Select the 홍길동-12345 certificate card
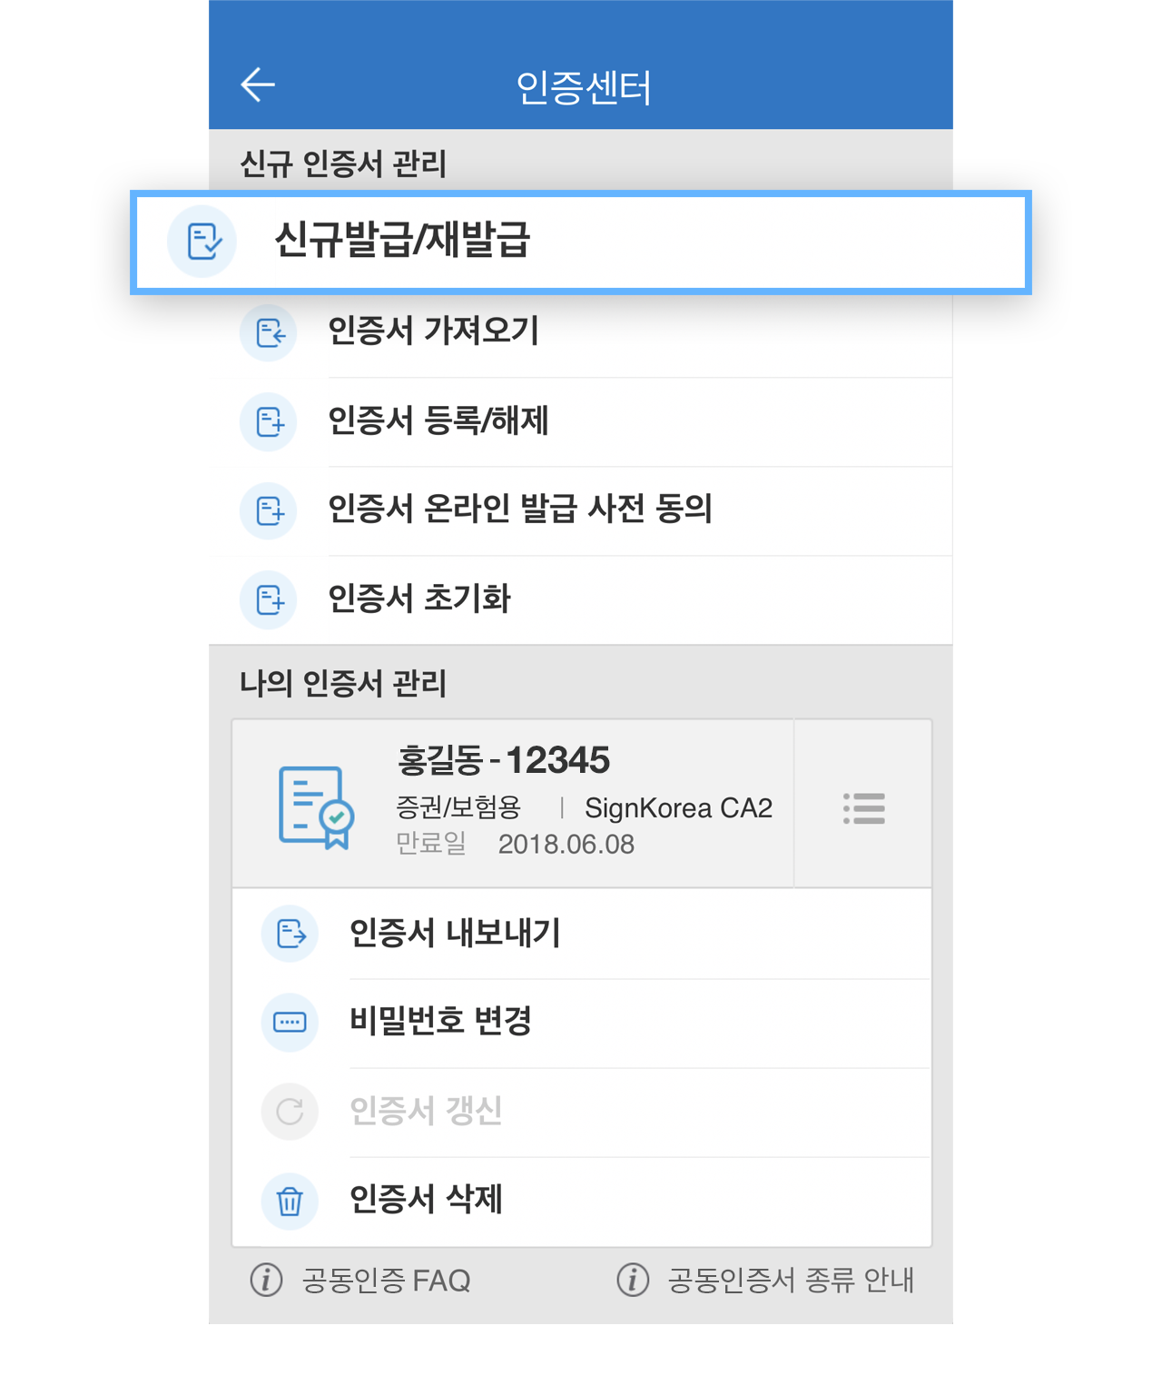1162x1385 pixels. point(513,804)
